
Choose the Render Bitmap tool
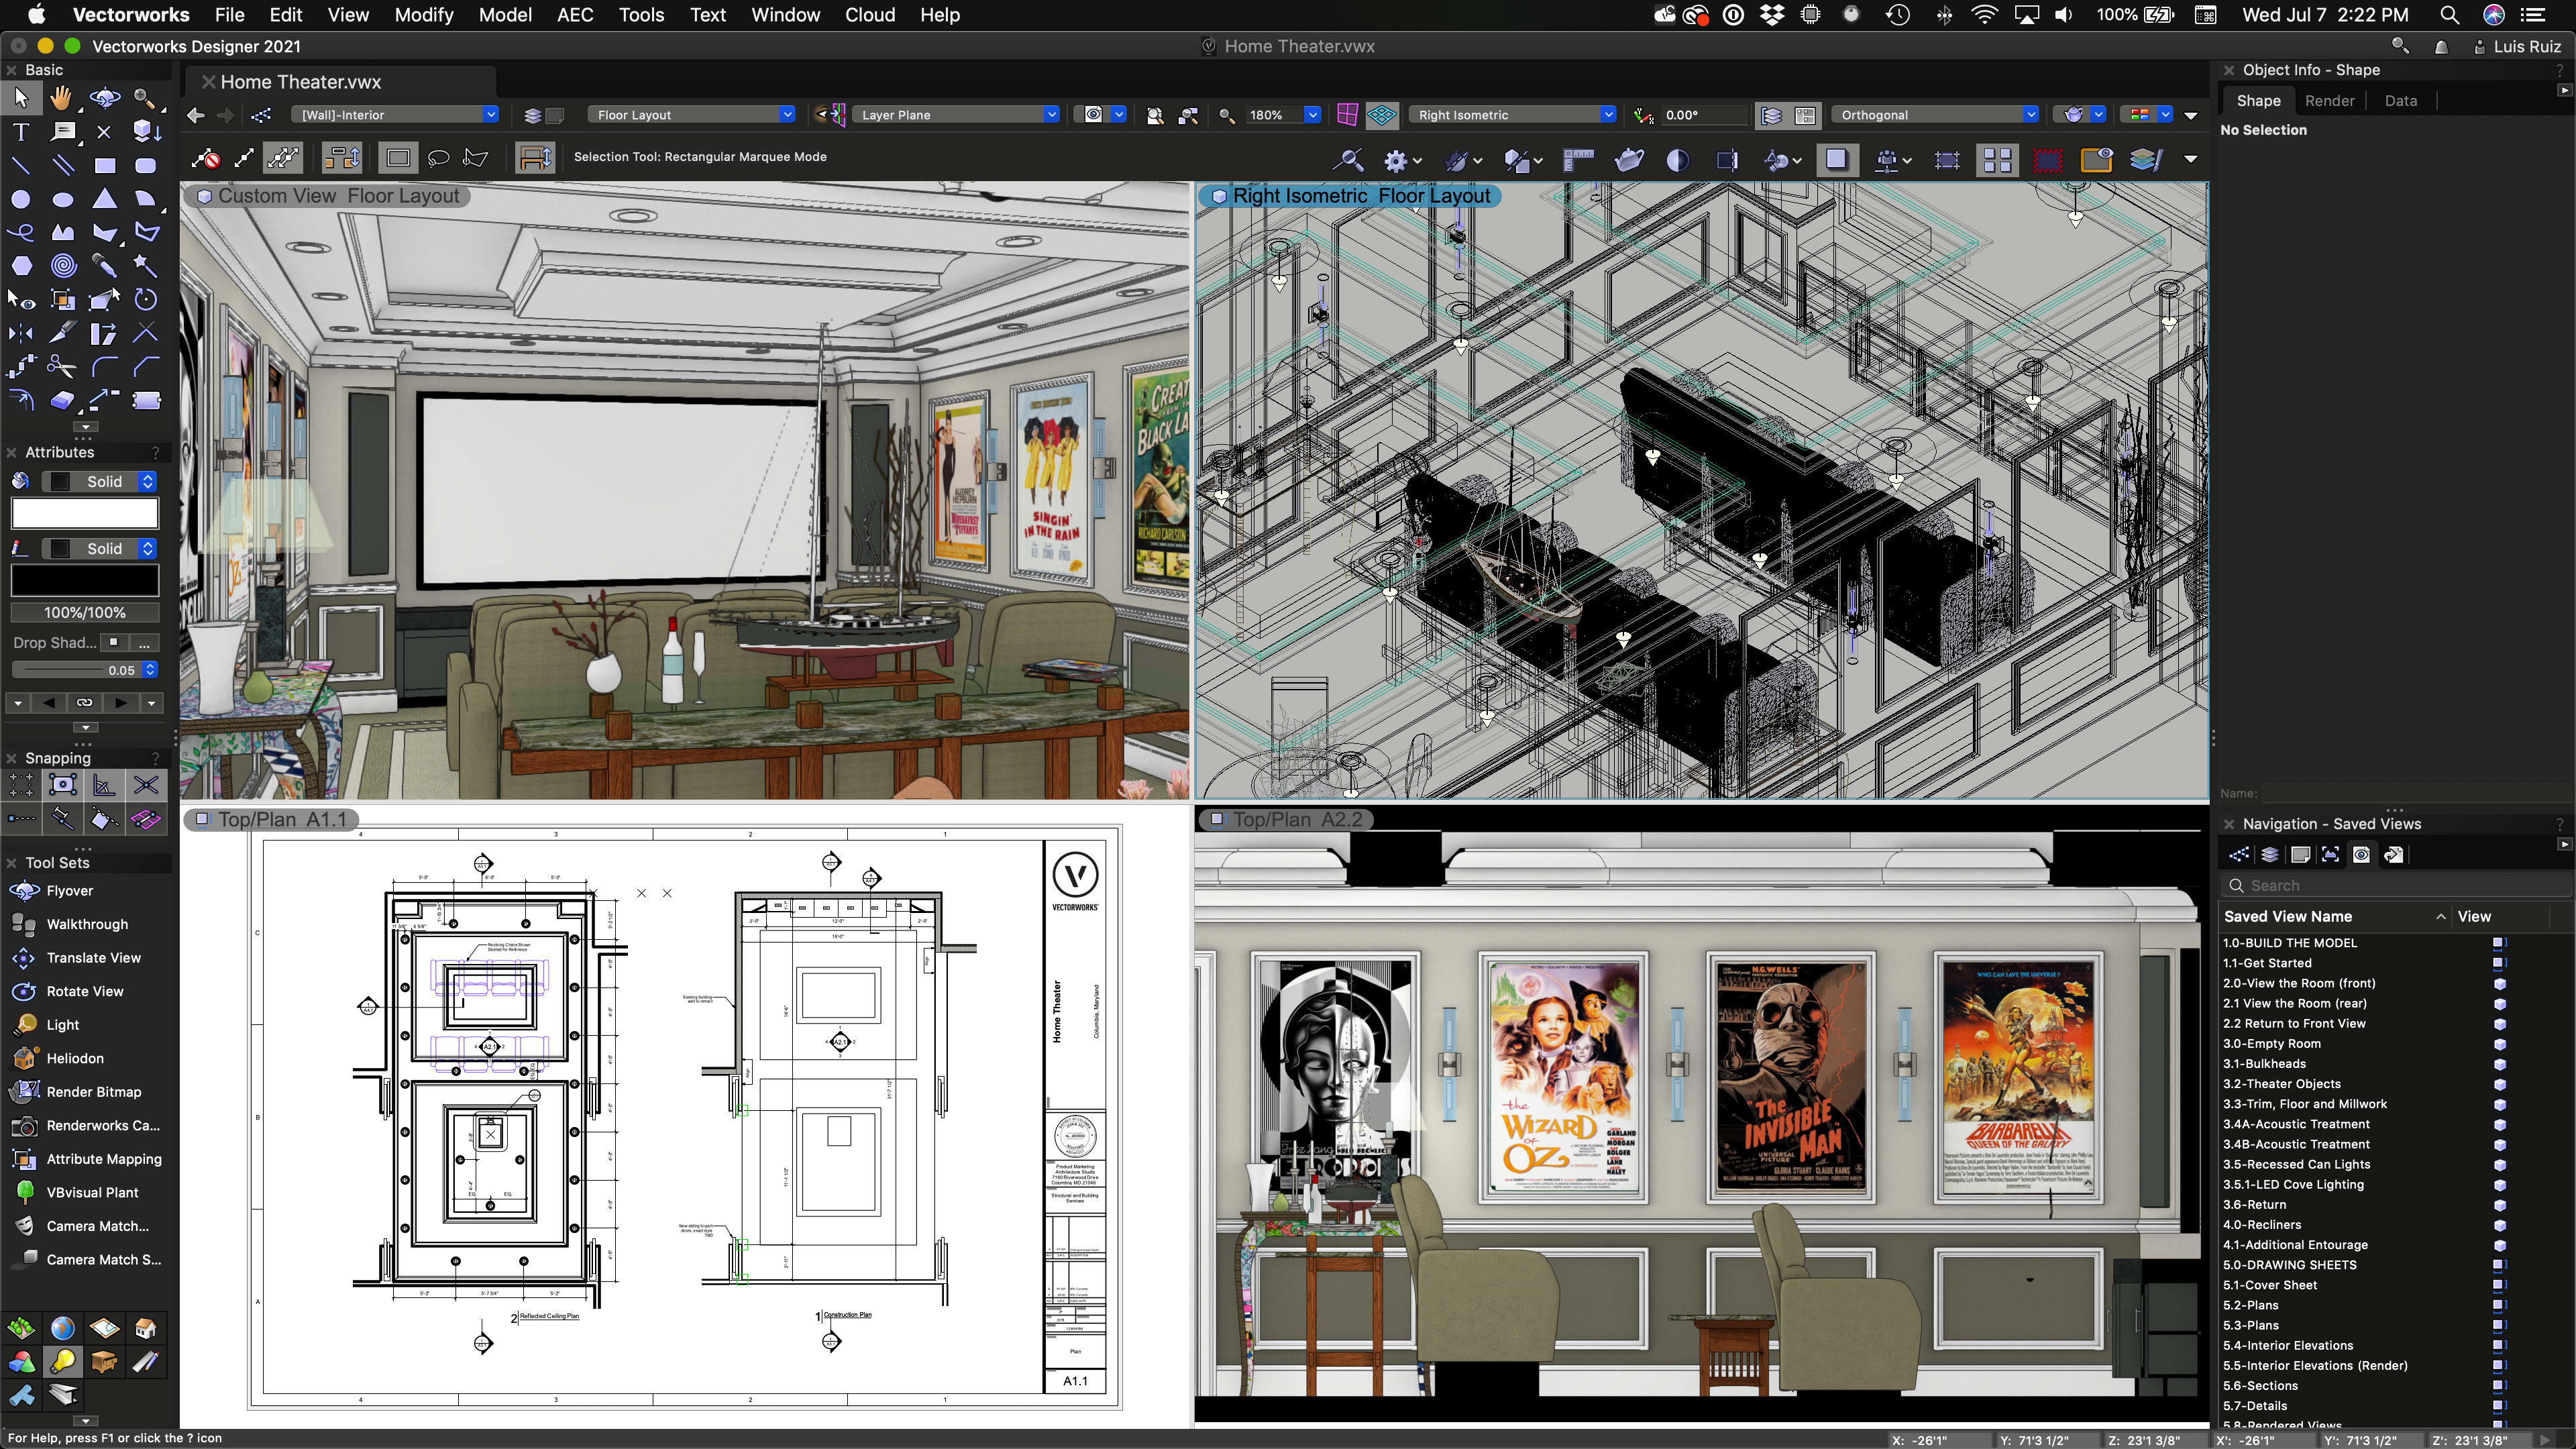tap(93, 1092)
